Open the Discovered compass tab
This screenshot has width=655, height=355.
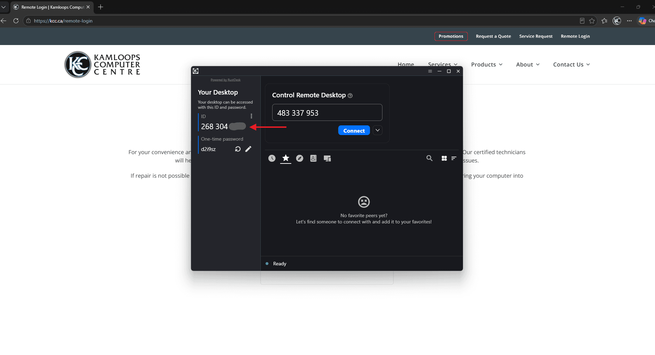point(300,158)
